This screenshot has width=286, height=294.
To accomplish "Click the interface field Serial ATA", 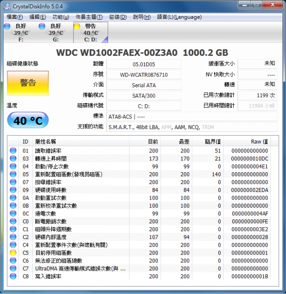I will point(144,85).
